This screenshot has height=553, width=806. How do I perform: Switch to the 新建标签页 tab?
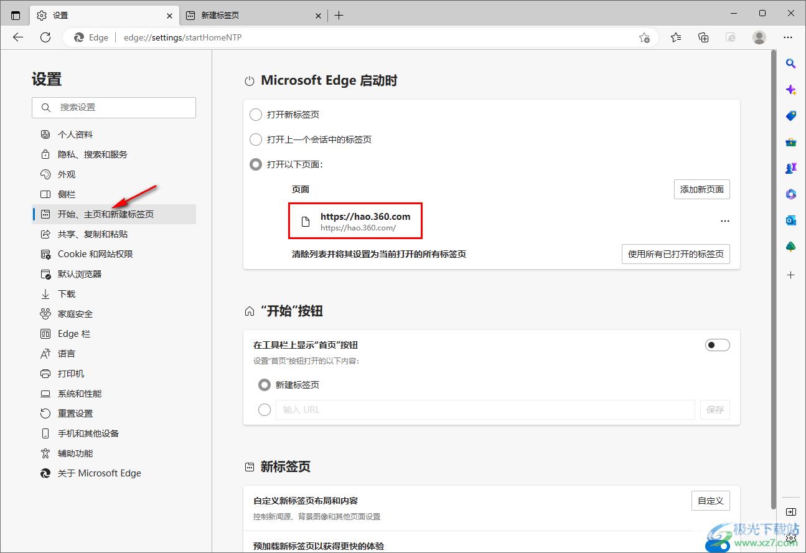tap(253, 16)
